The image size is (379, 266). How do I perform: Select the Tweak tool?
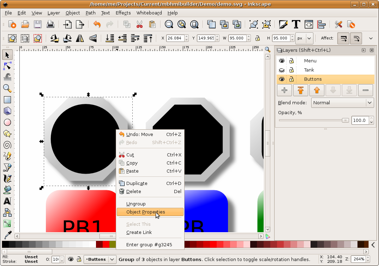7,77
